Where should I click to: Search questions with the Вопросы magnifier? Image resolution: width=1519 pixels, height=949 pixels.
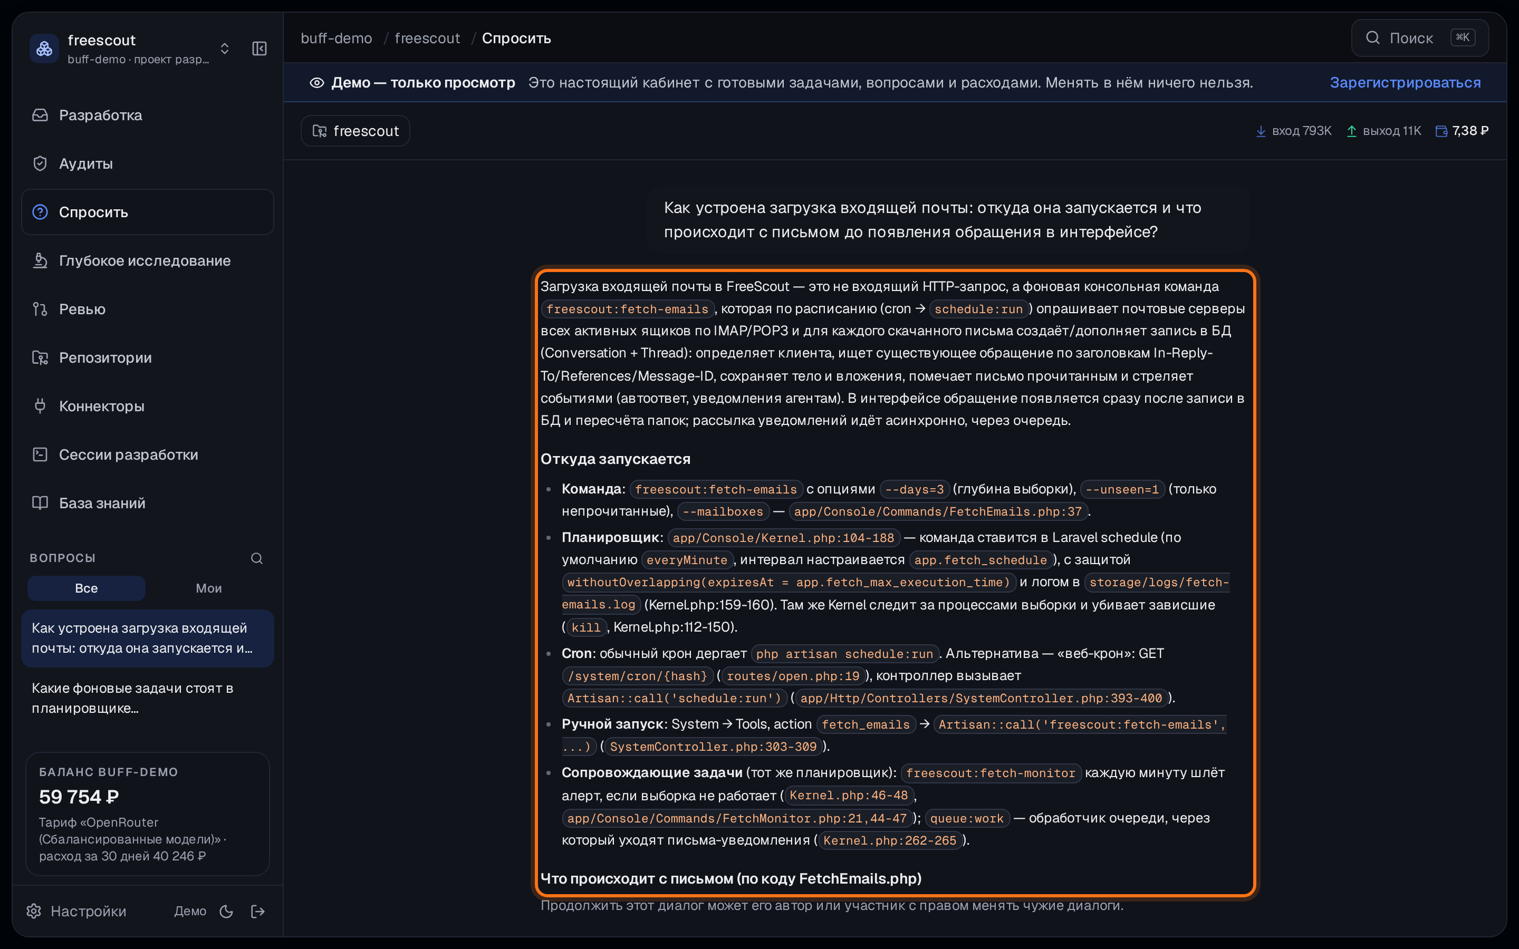click(257, 558)
